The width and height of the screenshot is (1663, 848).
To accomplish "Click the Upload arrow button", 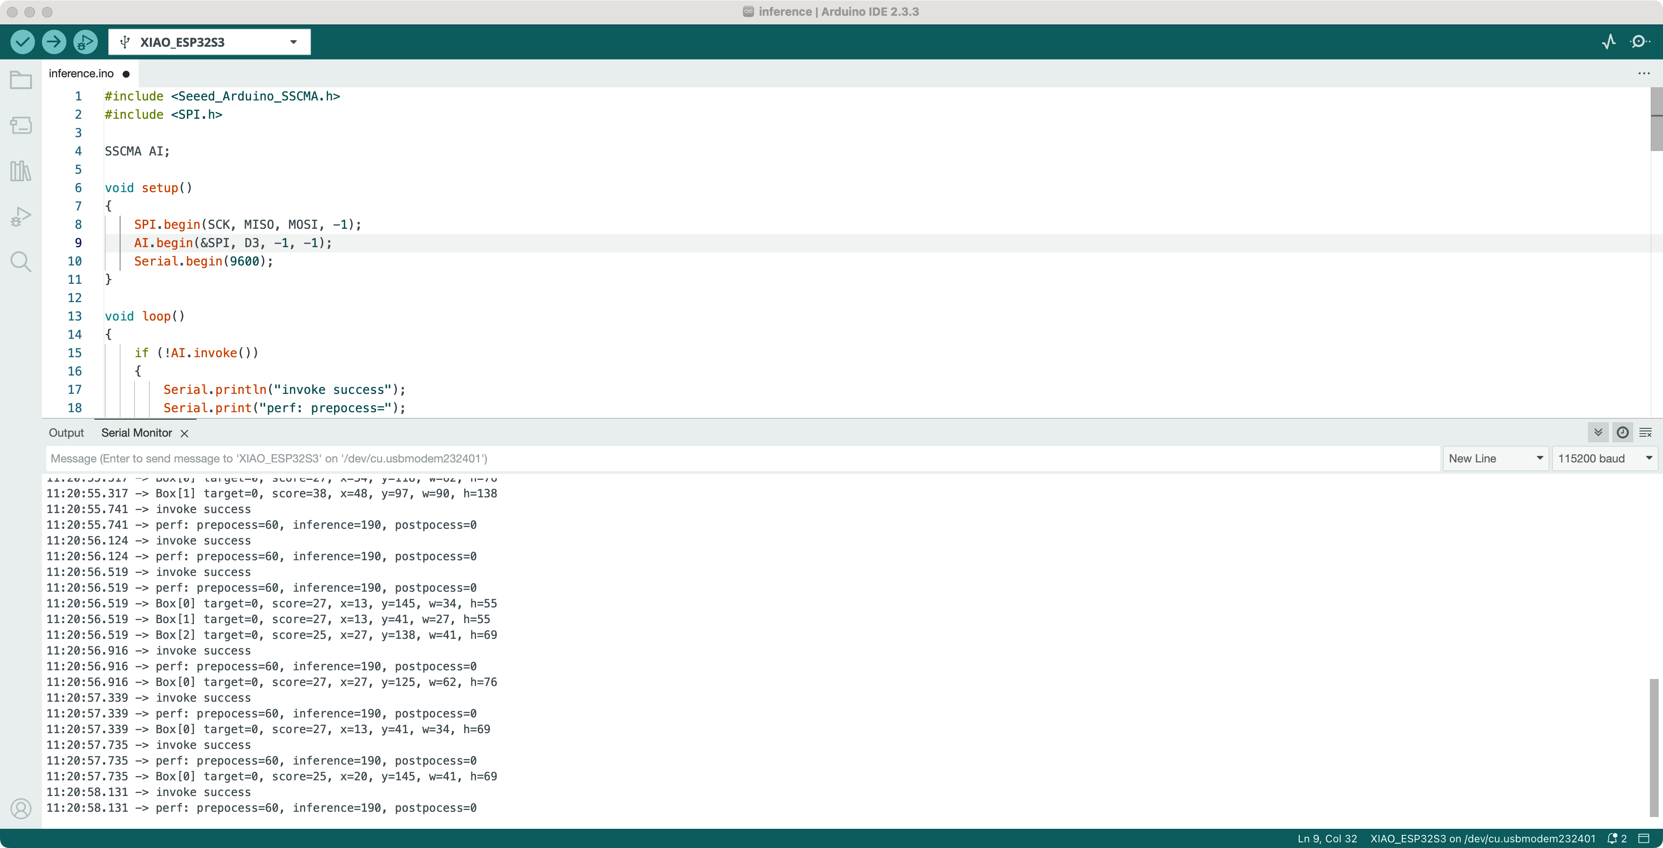I will pyautogui.click(x=54, y=42).
